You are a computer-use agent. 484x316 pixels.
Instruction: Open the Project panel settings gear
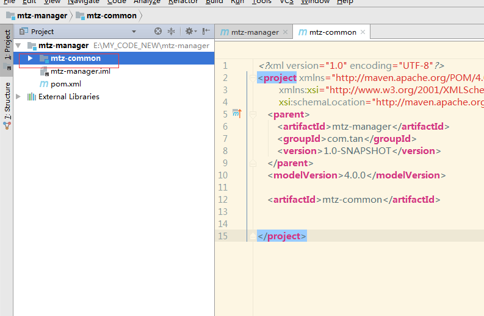click(x=189, y=31)
